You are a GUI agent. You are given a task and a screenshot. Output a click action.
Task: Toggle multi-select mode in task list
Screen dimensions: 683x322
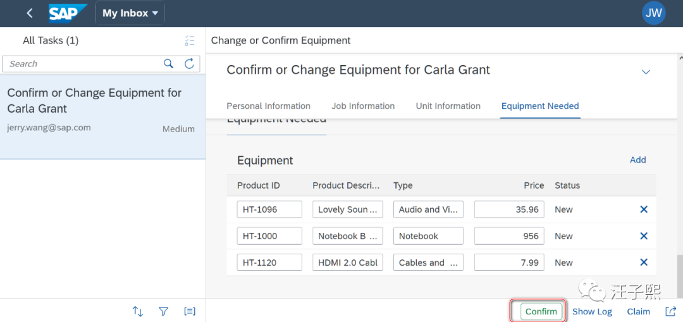point(190,40)
